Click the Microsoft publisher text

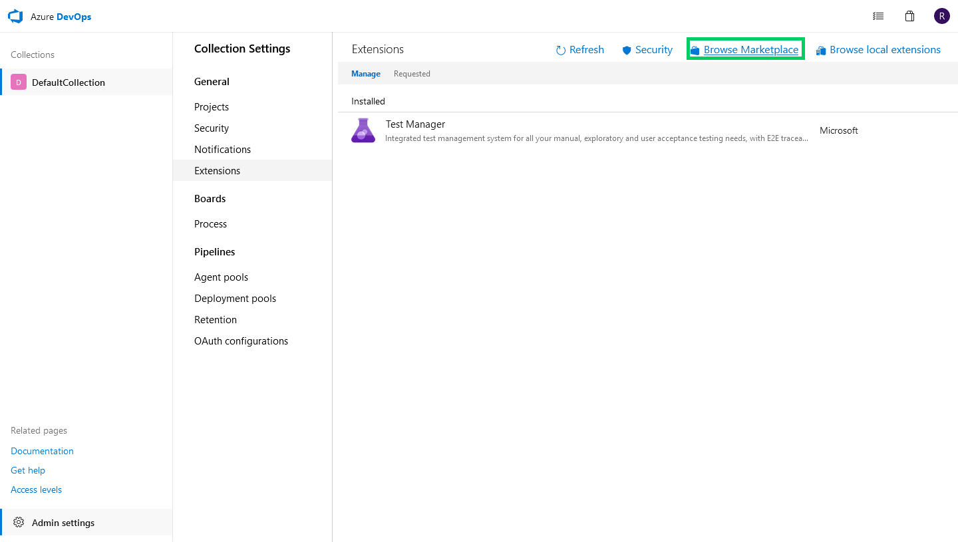[x=839, y=131]
